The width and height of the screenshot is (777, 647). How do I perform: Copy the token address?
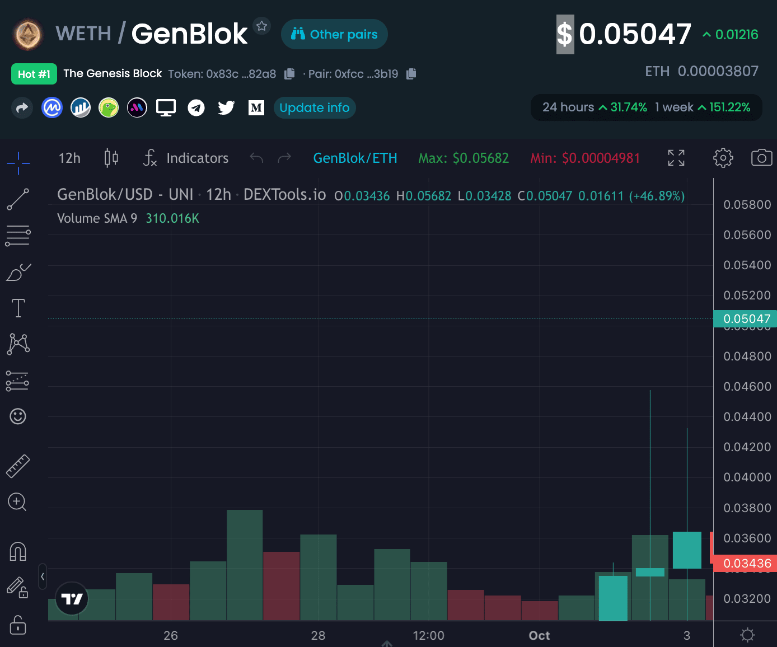point(289,74)
